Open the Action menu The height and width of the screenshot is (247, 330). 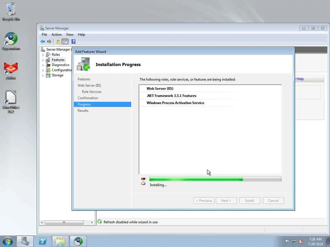pyautogui.click(x=56, y=34)
